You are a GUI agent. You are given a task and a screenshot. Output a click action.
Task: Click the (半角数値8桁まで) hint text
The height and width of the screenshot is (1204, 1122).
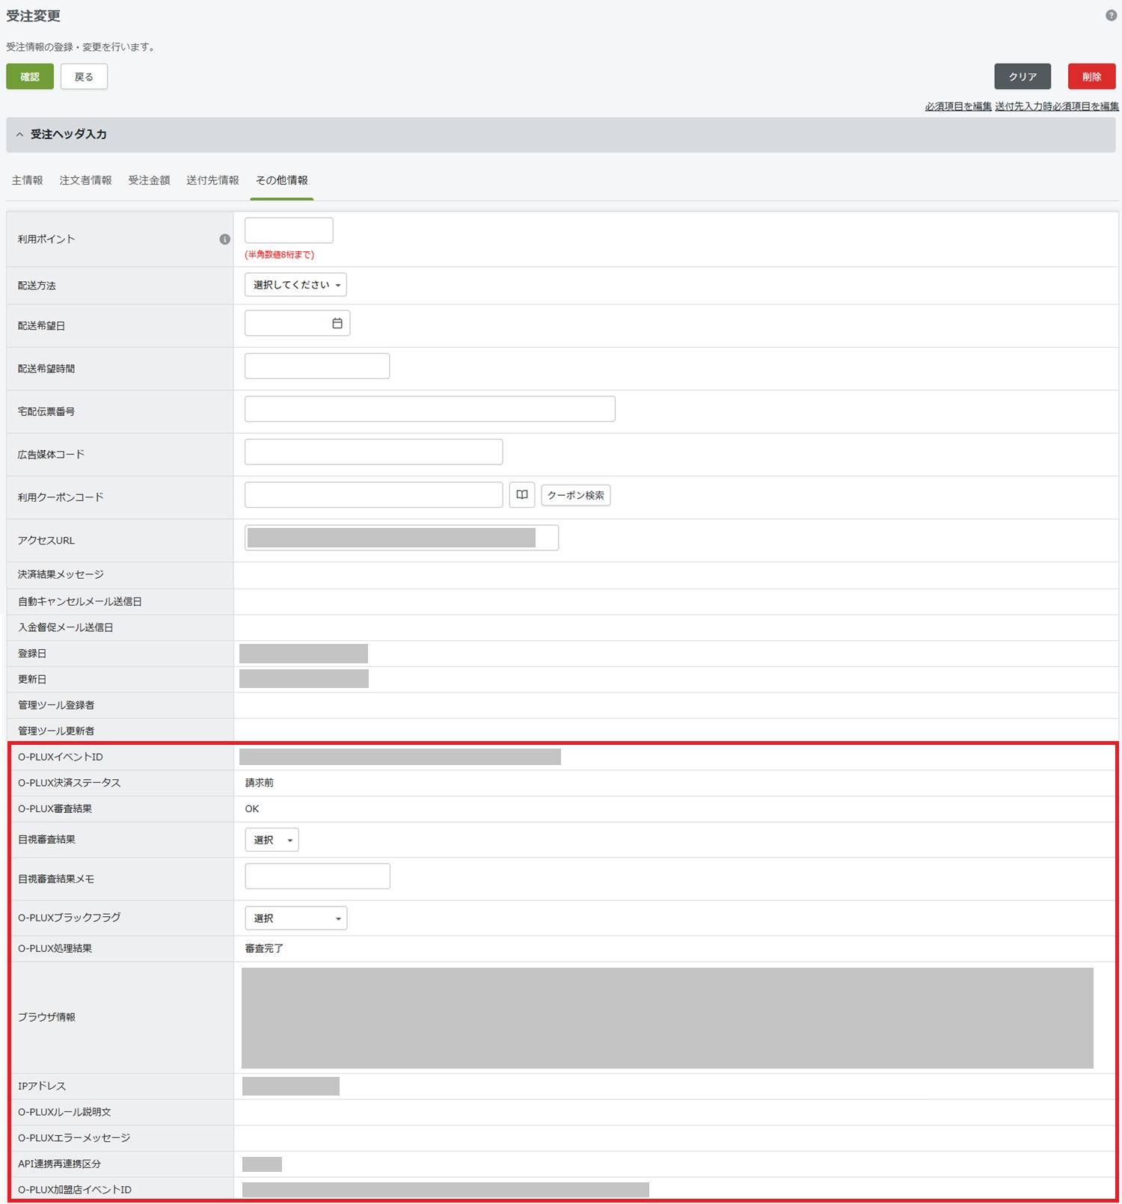pos(280,254)
